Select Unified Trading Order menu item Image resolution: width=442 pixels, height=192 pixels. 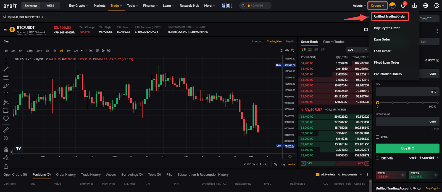coord(390,17)
